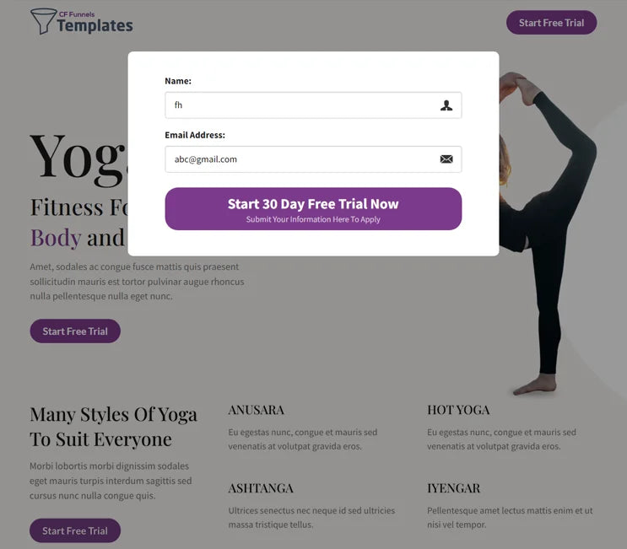
Task: Submit Start 30 Day Free Trial Now
Action: tap(313, 209)
